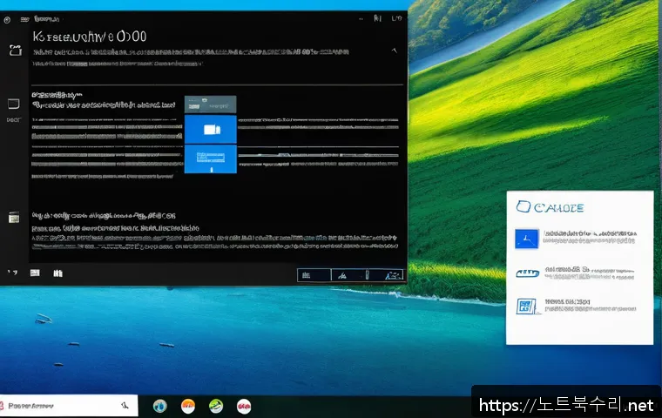Click the mountain-shaped icon in the bottom-right button group
Image resolution: width=662 pixels, height=418 pixels.
342,276
